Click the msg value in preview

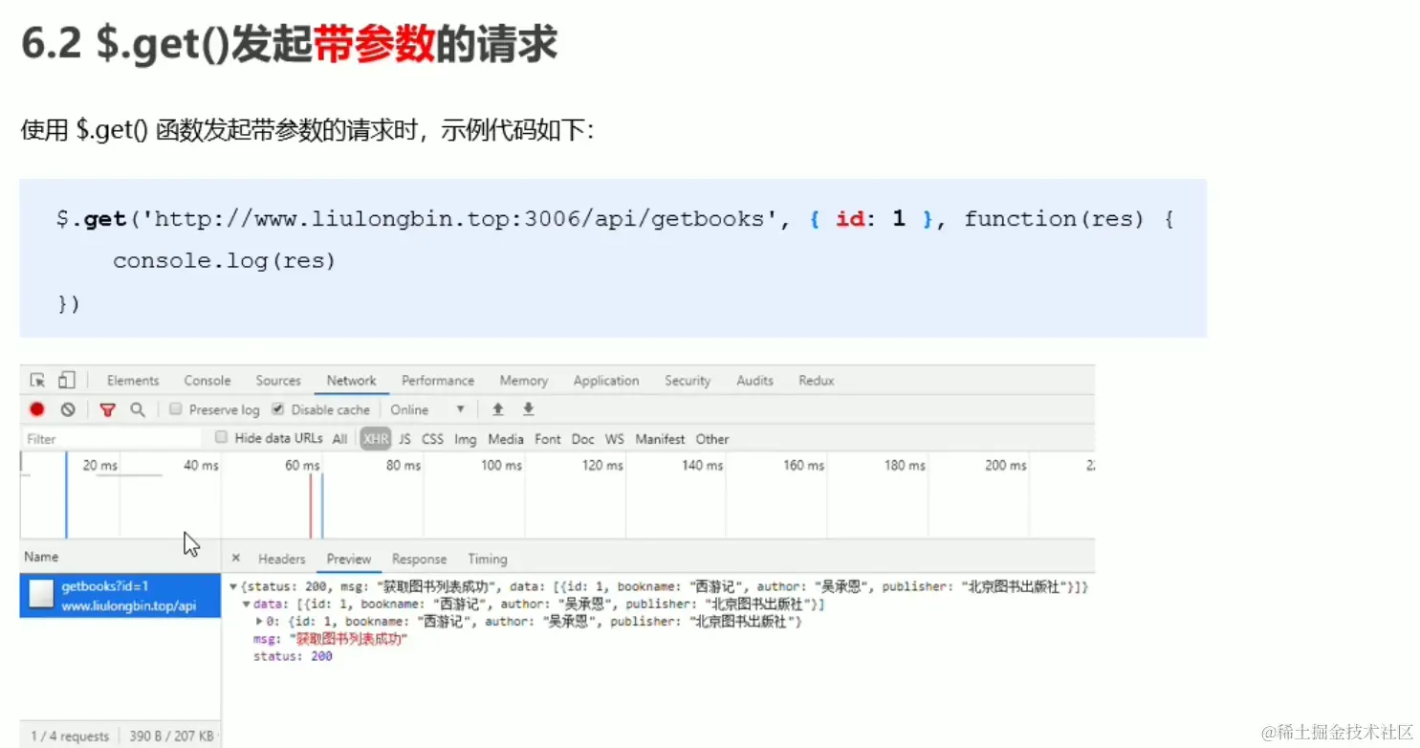click(349, 639)
